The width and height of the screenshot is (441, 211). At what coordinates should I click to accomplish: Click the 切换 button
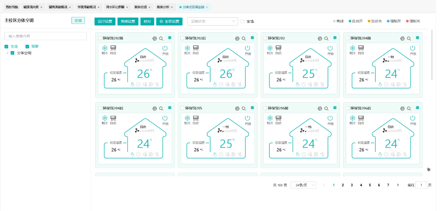tap(78, 21)
